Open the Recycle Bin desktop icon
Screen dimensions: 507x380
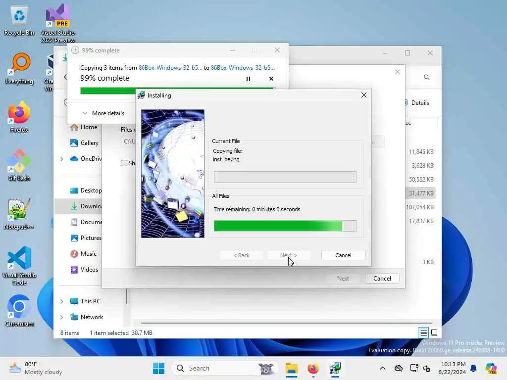[19, 21]
